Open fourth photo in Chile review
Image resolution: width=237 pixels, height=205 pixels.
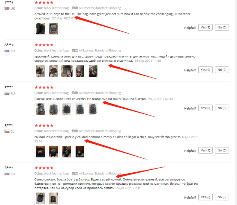80,152
